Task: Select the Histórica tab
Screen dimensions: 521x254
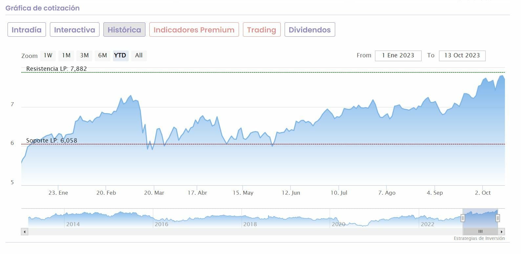Action: pos(124,30)
